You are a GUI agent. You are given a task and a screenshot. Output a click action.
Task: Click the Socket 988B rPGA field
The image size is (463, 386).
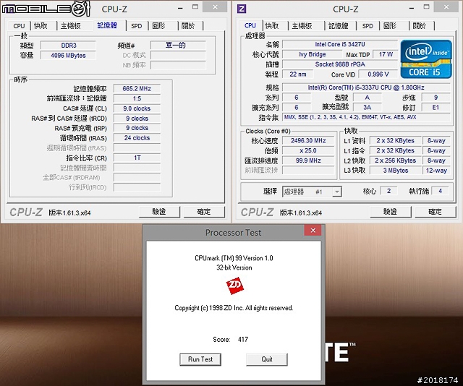(340, 64)
